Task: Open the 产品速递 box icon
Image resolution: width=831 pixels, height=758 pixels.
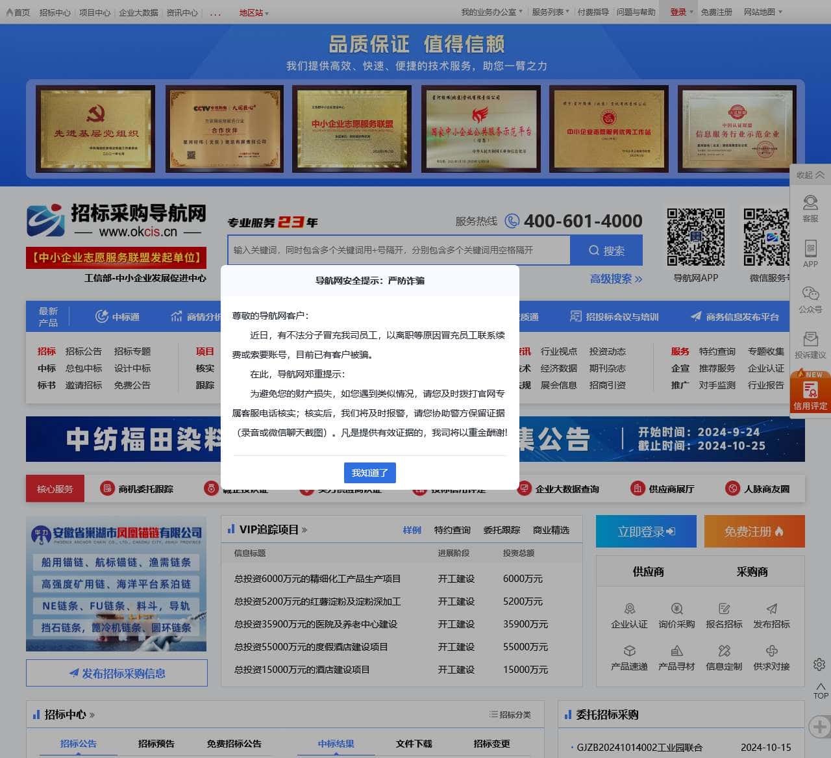Action: (x=629, y=658)
